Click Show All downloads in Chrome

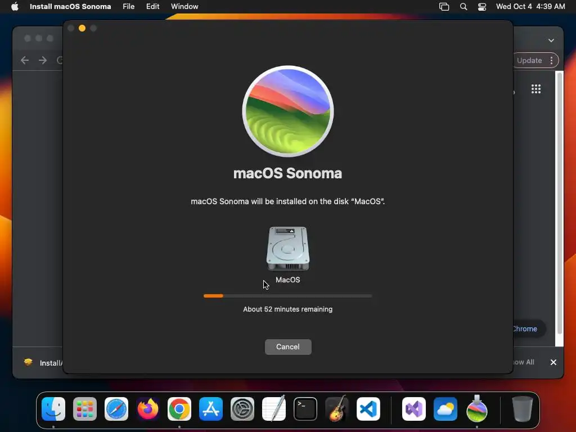coord(524,362)
